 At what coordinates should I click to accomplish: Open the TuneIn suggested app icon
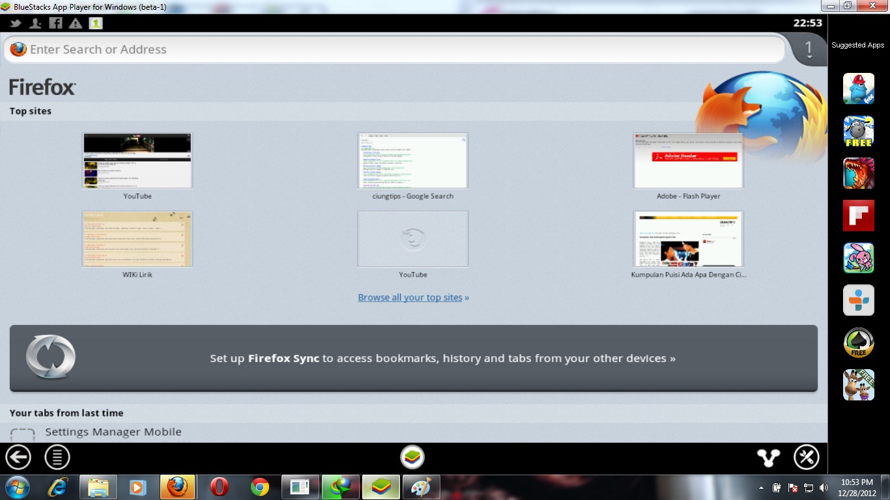[859, 300]
